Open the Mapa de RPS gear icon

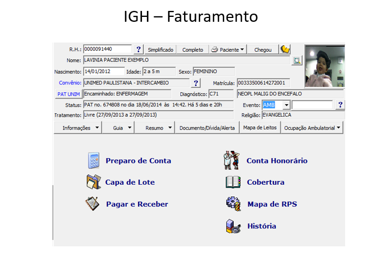tap(233, 204)
